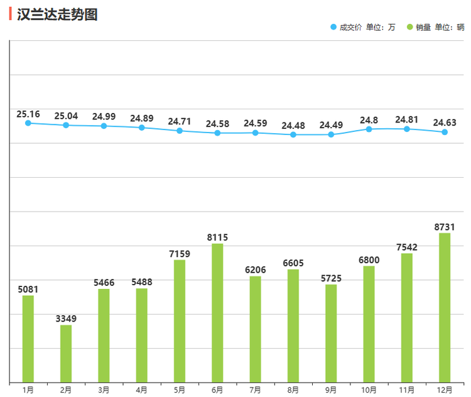Click the 3月 price point 24.99
This screenshot has width=471, height=397.
click(x=104, y=126)
